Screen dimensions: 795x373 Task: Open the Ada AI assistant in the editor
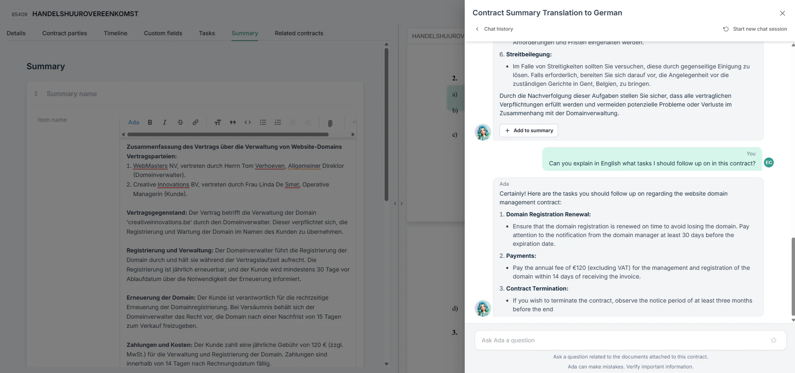click(x=134, y=122)
